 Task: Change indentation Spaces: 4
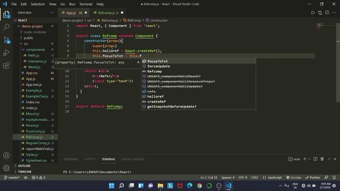point(228,177)
